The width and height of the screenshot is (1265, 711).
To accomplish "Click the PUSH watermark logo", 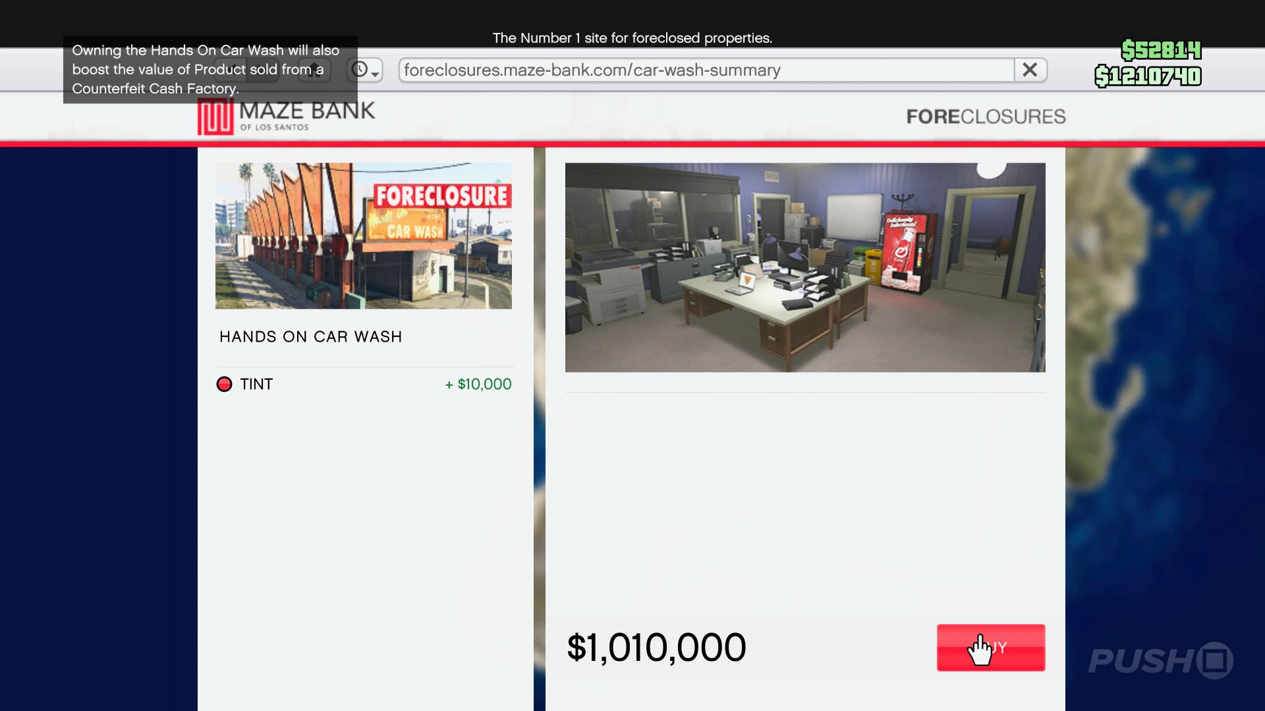I will [x=1160, y=660].
